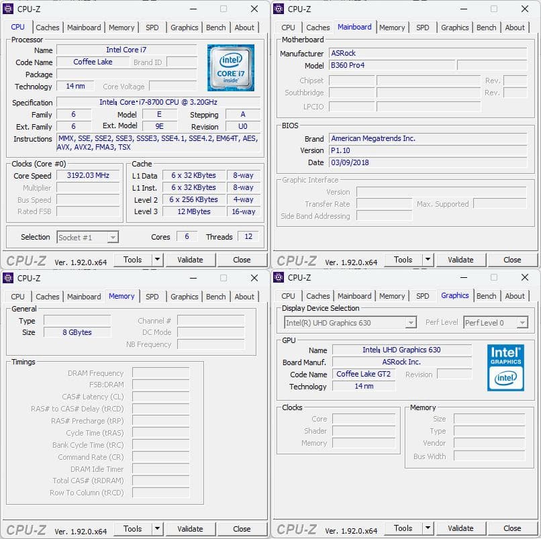The height and width of the screenshot is (539, 541).
Task: Open the About tab in the Memory window
Action: (244, 296)
